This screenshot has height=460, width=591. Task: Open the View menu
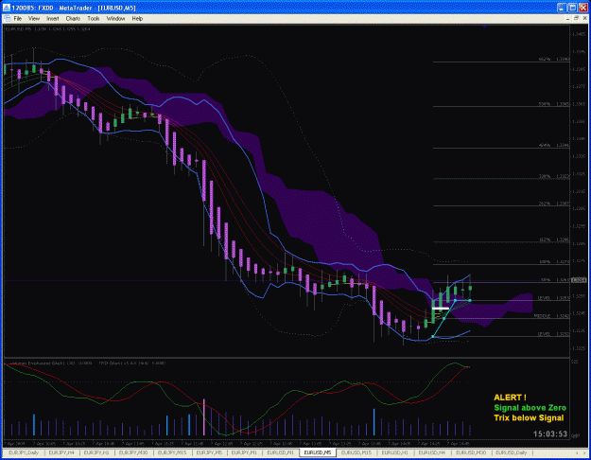tap(34, 19)
